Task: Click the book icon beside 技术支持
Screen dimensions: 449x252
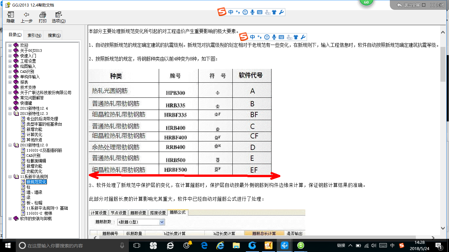Action: click(16, 87)
